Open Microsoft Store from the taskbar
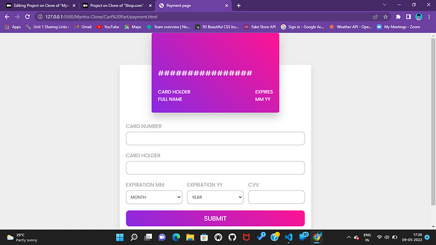Screen dimensions: 436x245 click(x=204, y=238)
